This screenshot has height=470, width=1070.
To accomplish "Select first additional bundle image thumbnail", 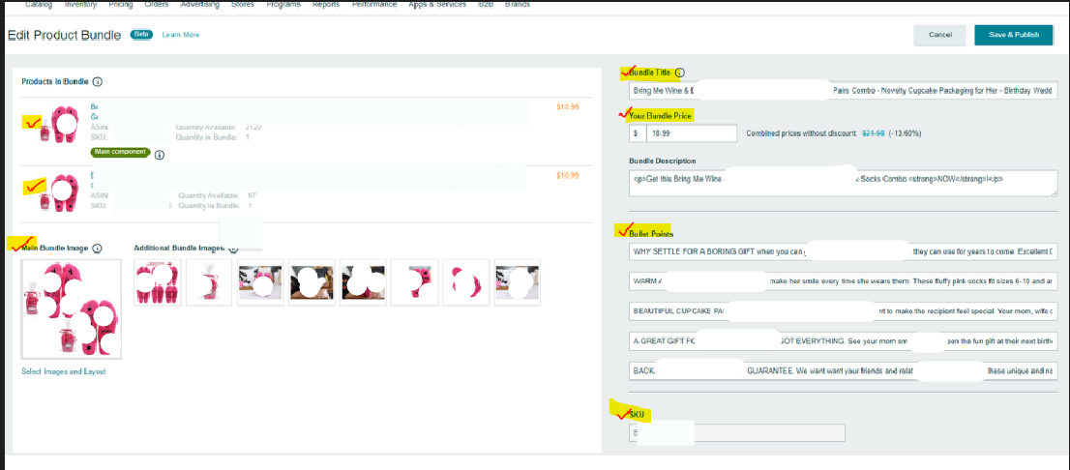I will click(x=158, y=282).
